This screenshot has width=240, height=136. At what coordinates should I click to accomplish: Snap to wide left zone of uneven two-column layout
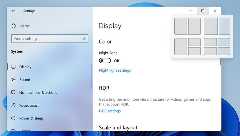[x=211, y=26]
